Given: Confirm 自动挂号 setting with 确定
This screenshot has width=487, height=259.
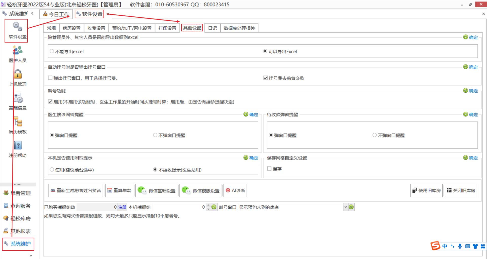Looking at the screenshot, I should tap(471, 67).
